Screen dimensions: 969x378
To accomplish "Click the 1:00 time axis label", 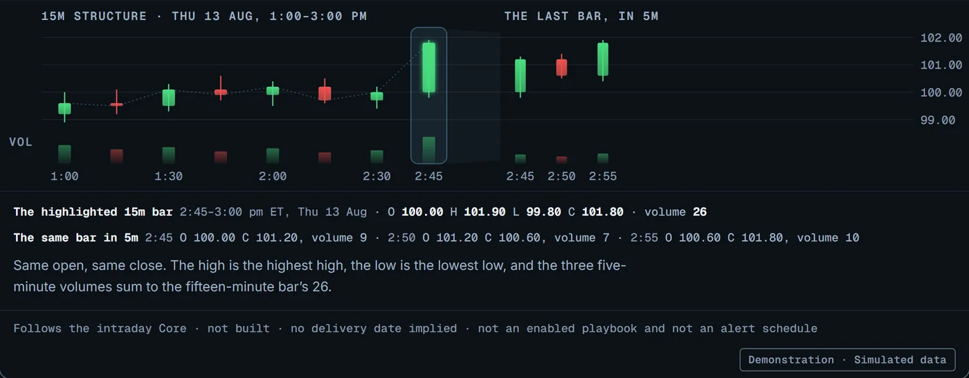I will point(64,177).
